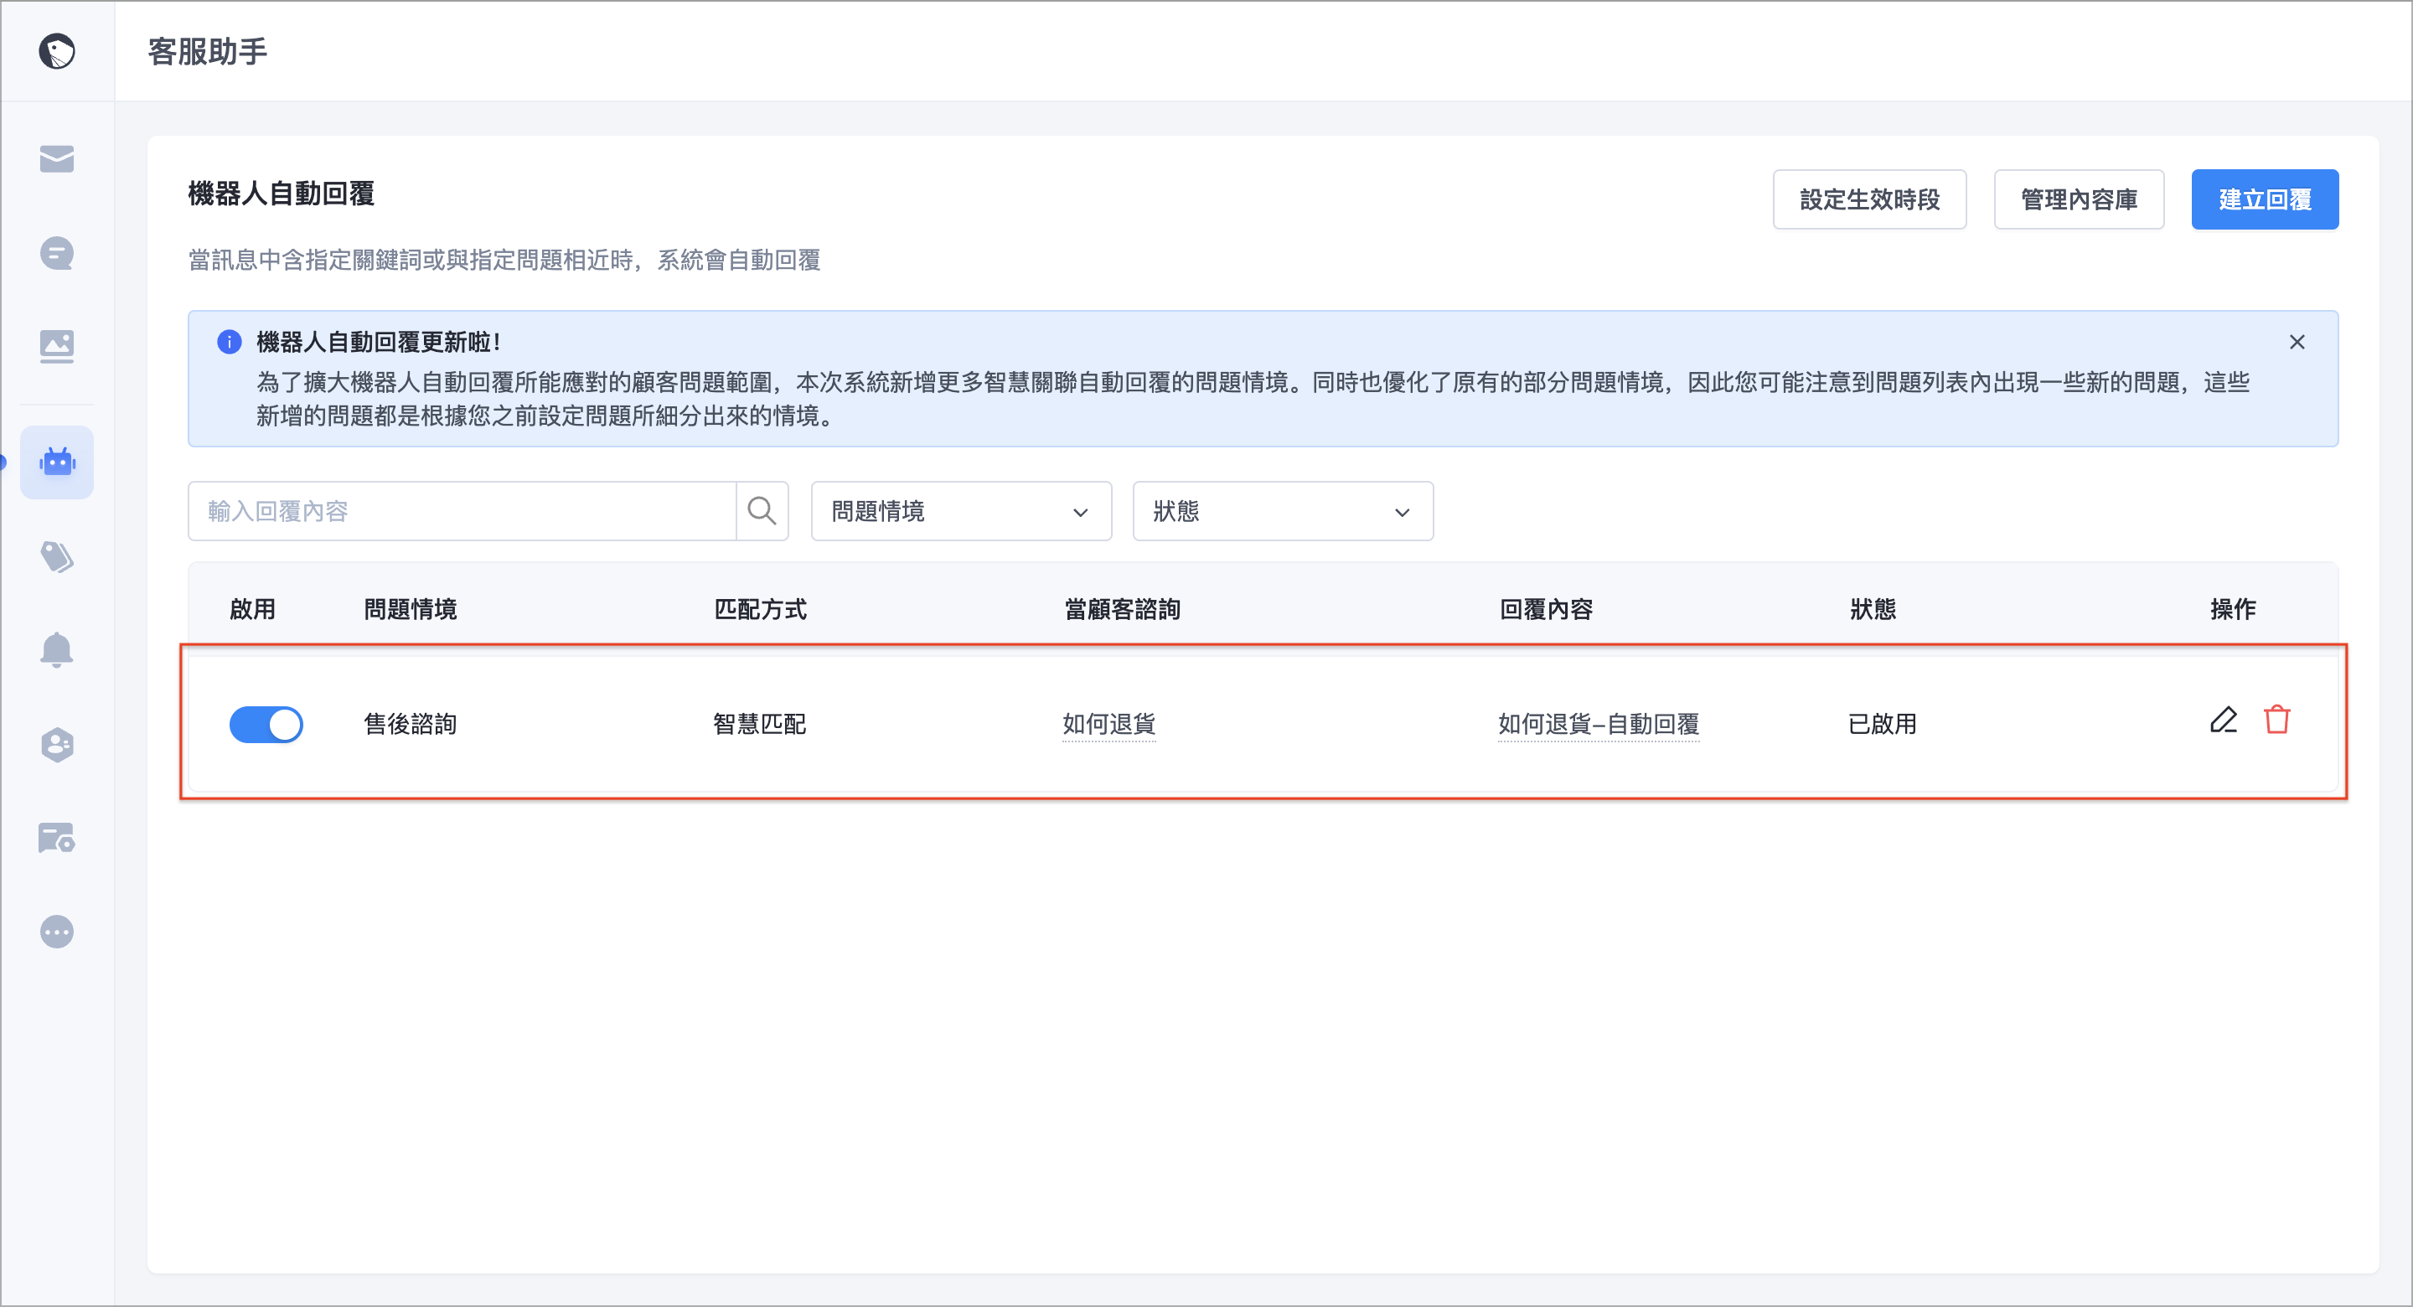Click the blue info icon in the banner
The width and height of the screenshot is (2413, 1307).
[230, 342]
